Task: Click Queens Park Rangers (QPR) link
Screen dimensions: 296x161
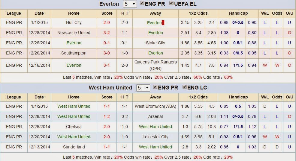Action: (155, 65)
